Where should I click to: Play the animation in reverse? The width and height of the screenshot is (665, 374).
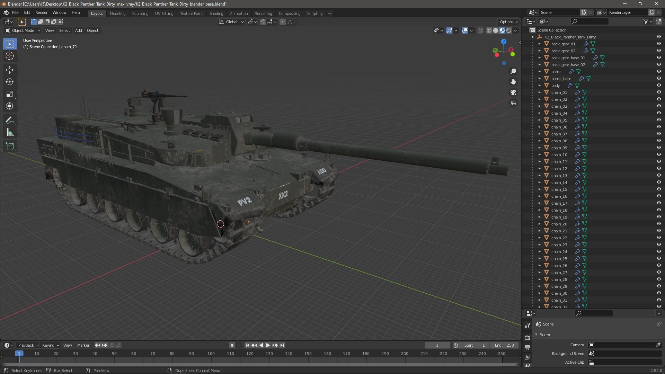pos(261,345)
